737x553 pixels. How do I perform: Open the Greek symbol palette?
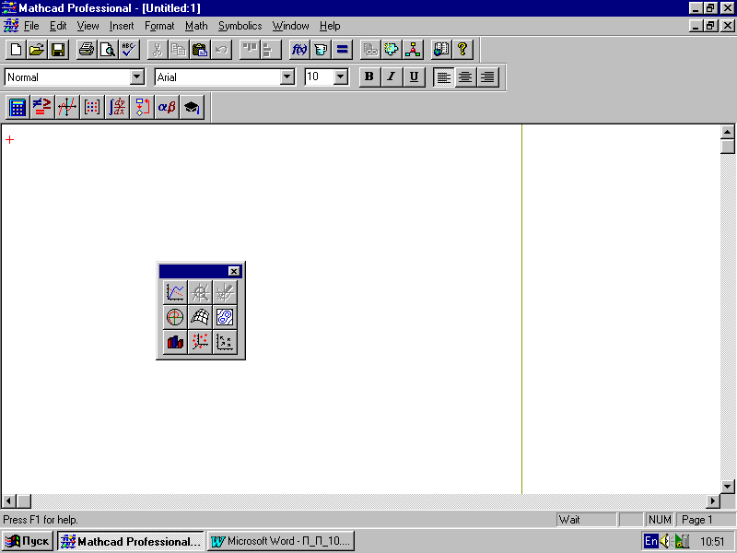coord(167,107)
